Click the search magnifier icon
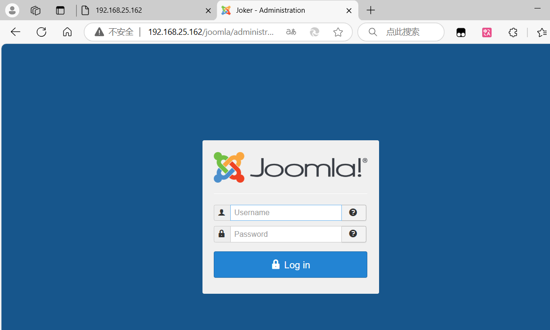The width and height of the screenshot is (550, 330). point(373,32)
